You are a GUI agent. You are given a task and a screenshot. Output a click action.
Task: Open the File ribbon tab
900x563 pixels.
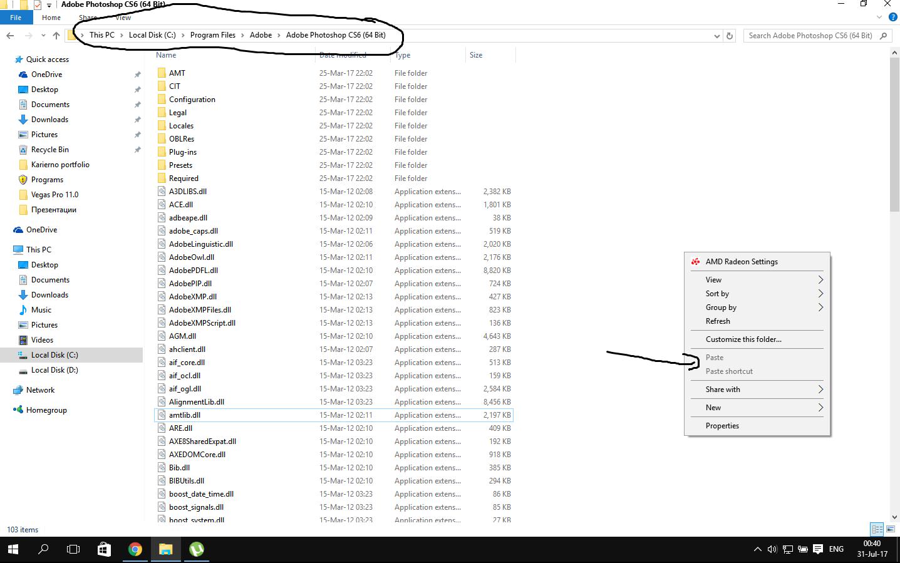pyautogui.click(x=16, y=18)
